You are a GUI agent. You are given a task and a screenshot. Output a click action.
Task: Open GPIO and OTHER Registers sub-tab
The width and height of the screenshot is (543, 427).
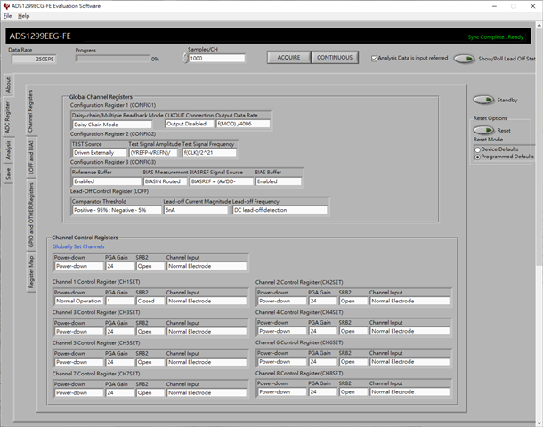[31, 215]
